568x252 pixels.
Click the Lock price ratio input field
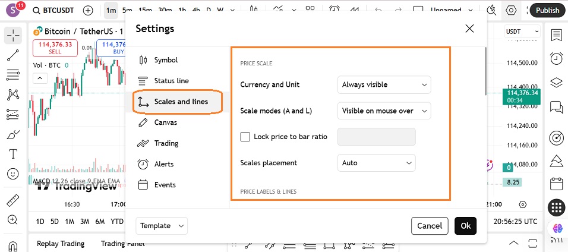(376, 137)
